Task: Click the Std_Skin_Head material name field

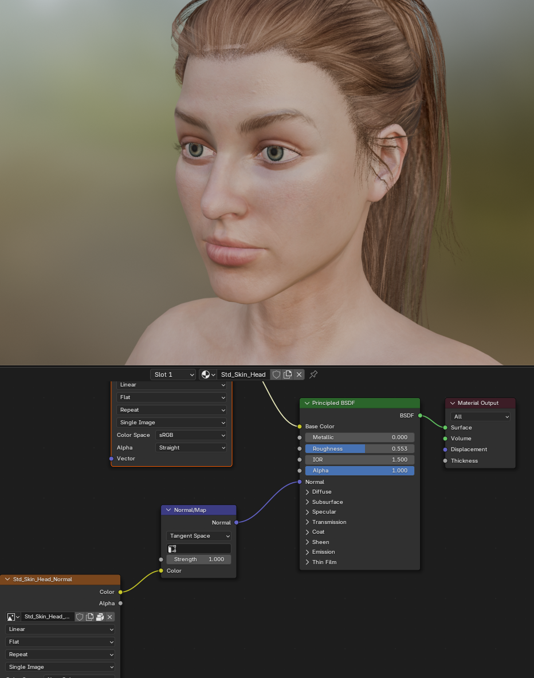Action: click(244, 375)
